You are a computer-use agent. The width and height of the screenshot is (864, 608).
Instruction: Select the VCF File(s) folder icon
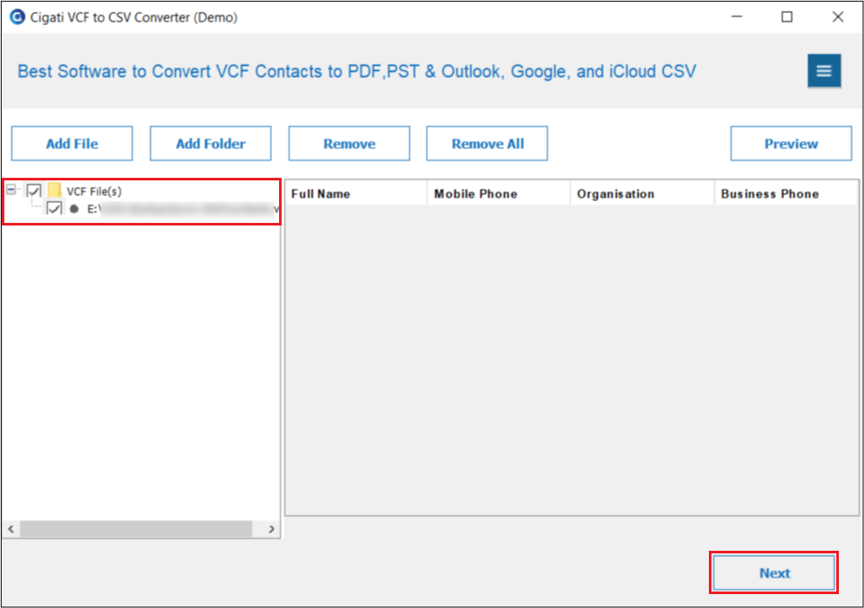coord(55,191)
